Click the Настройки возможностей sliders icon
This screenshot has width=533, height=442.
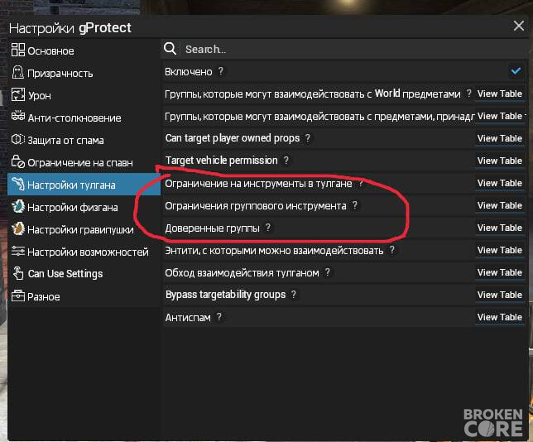pyautogui.click(x=18, y=252)
